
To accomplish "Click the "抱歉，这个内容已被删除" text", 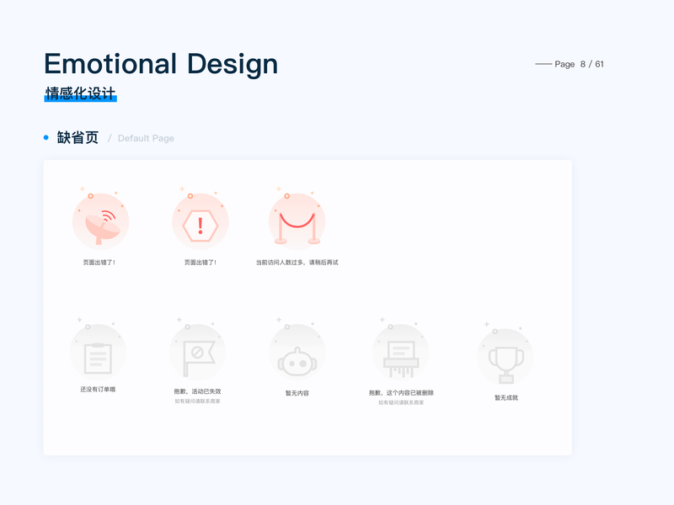I will pos(401,393).
